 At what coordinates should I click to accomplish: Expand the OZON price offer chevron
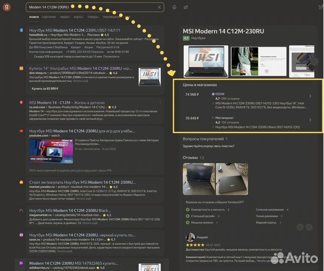click(310, 96)
